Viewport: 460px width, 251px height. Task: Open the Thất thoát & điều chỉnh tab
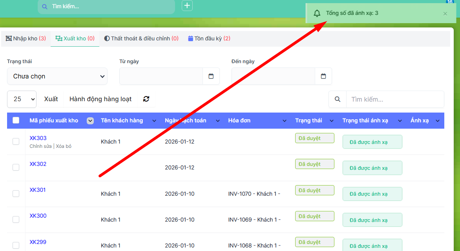tap(141, 38)
